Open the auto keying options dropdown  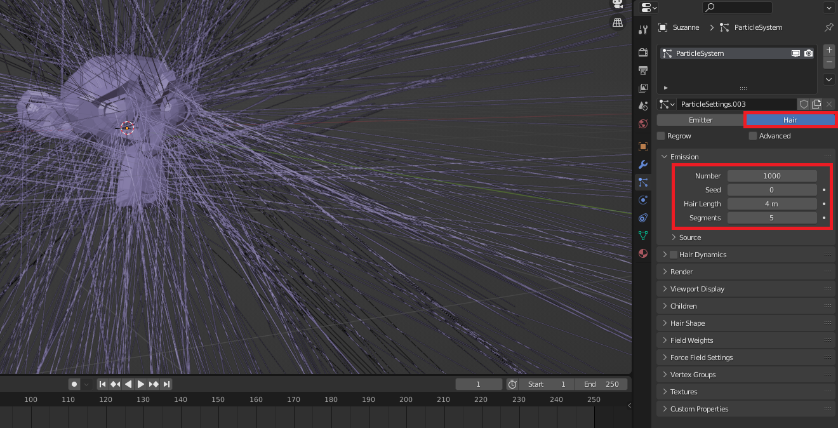tap(87, 384)
